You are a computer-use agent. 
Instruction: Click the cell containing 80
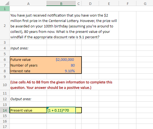tap(61, 65)
